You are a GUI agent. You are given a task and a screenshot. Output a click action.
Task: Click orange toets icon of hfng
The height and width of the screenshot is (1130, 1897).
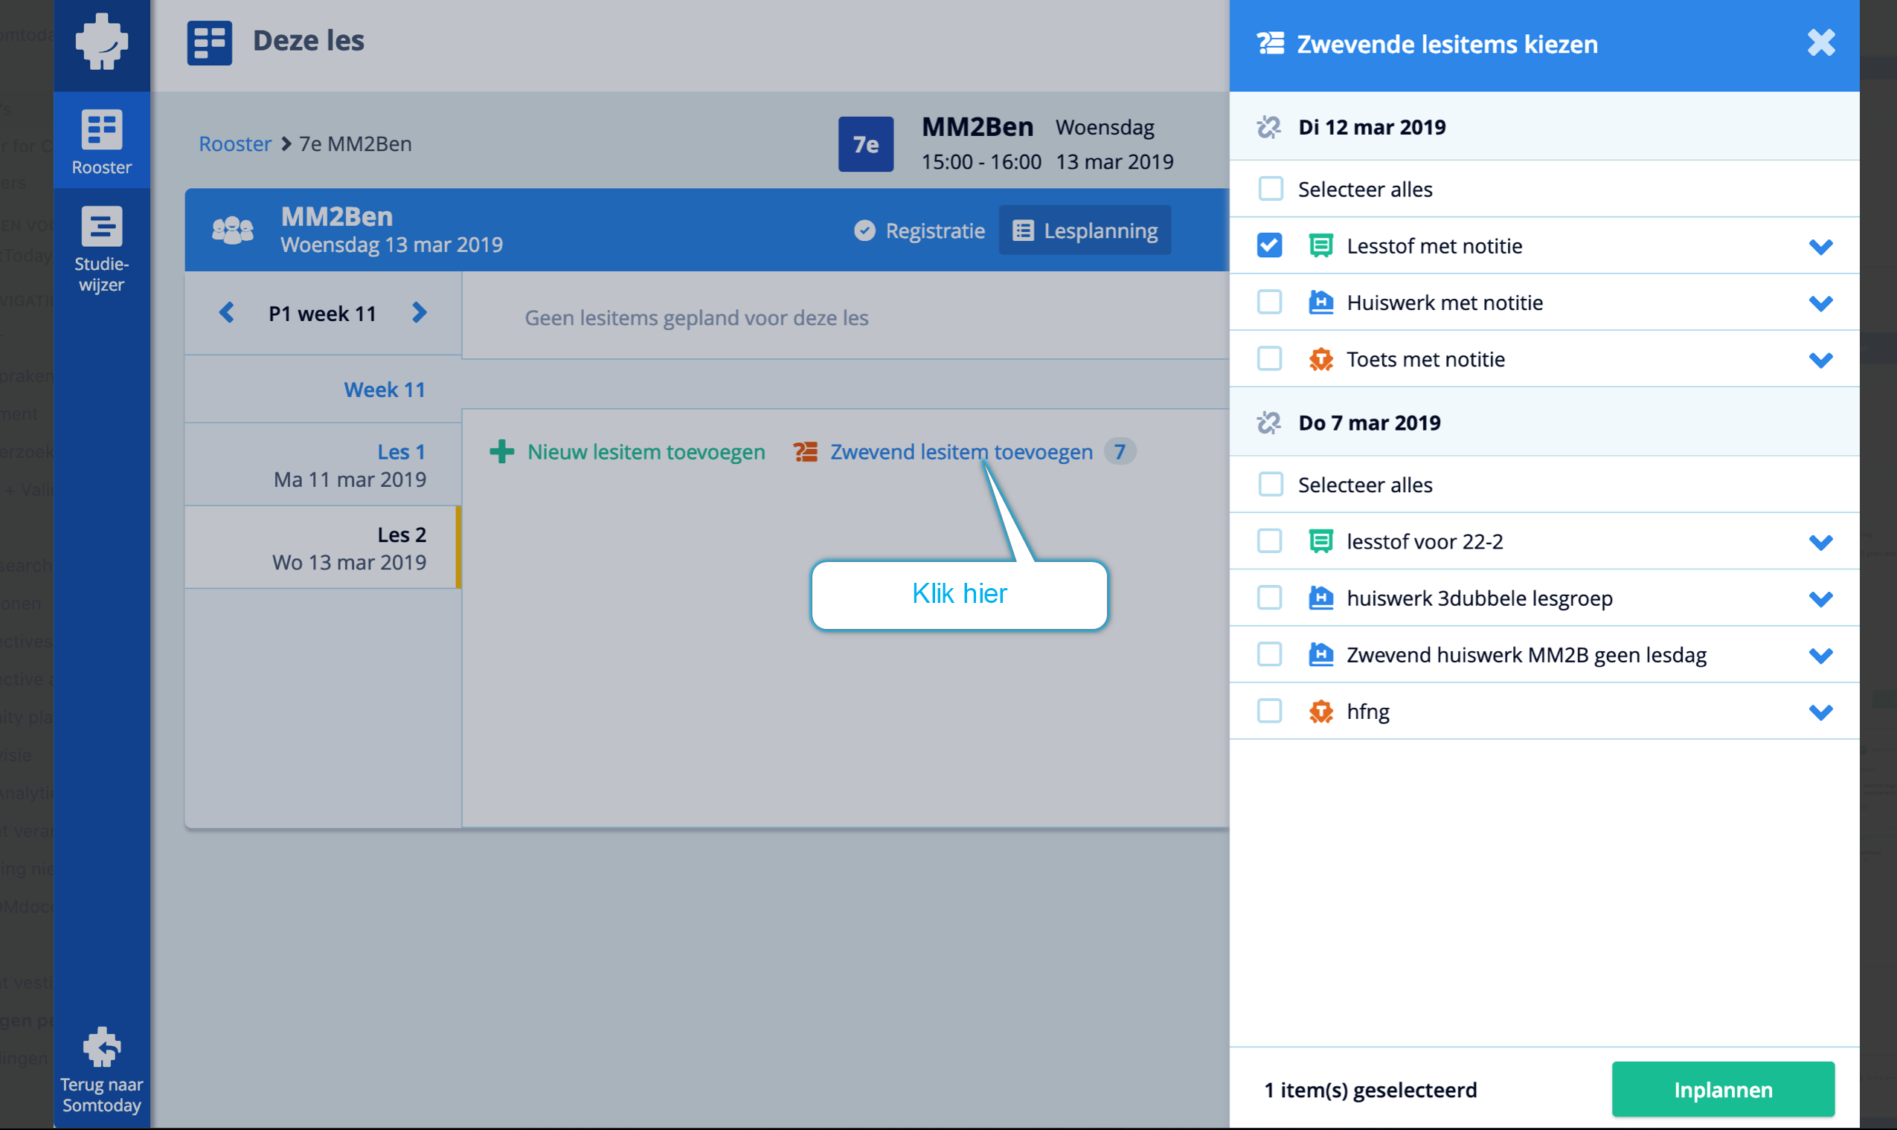point(1321,711)
